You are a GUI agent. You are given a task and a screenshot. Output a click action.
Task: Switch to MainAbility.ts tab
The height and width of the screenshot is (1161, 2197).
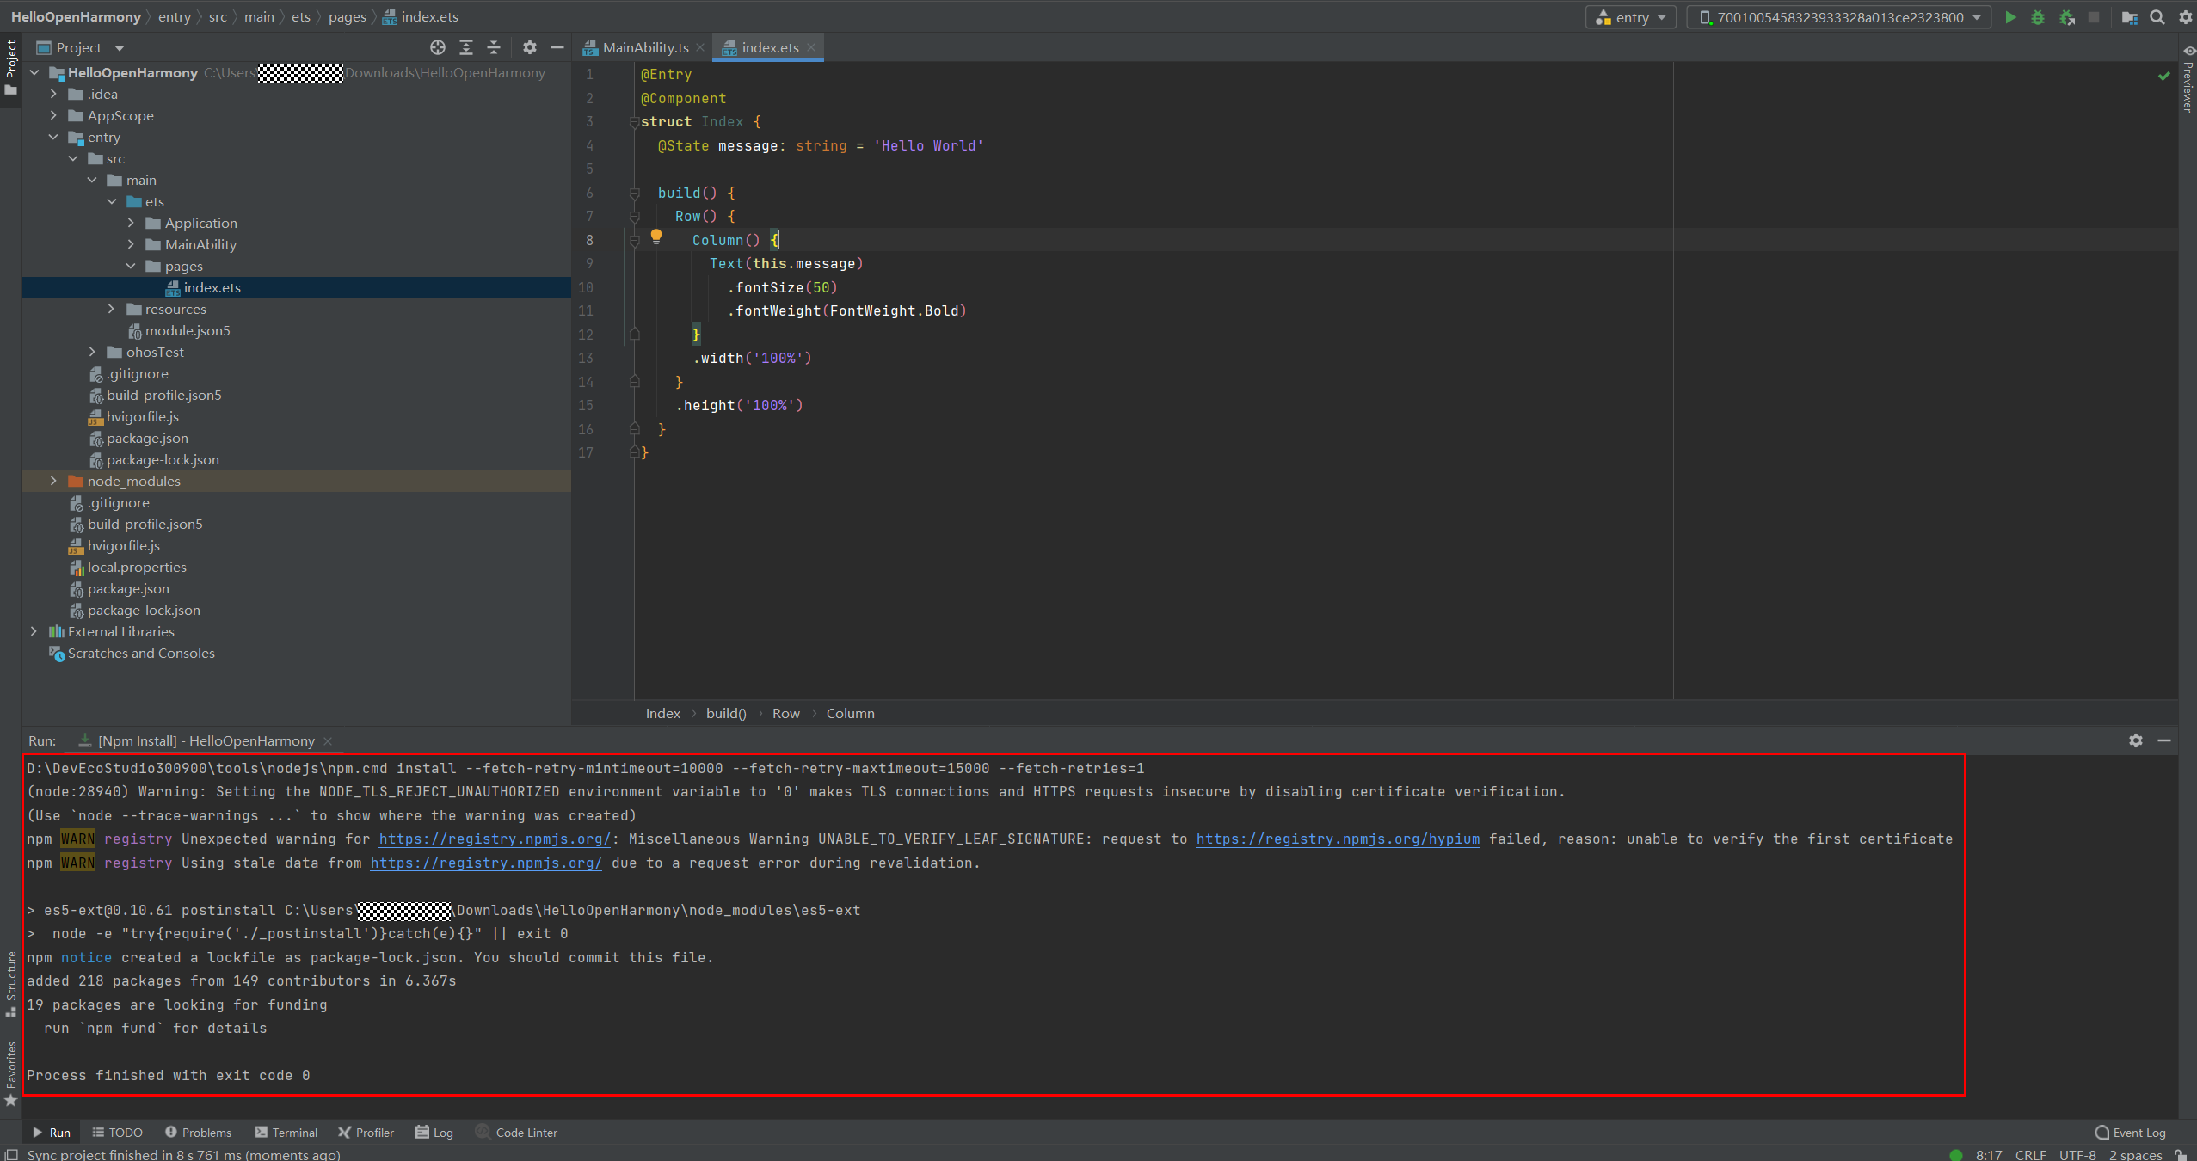[x=643, y=46]
